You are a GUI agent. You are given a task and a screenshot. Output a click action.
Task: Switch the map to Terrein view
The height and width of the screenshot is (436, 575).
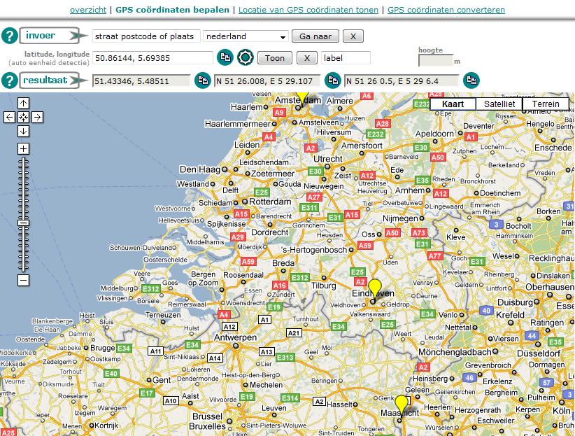546,104
